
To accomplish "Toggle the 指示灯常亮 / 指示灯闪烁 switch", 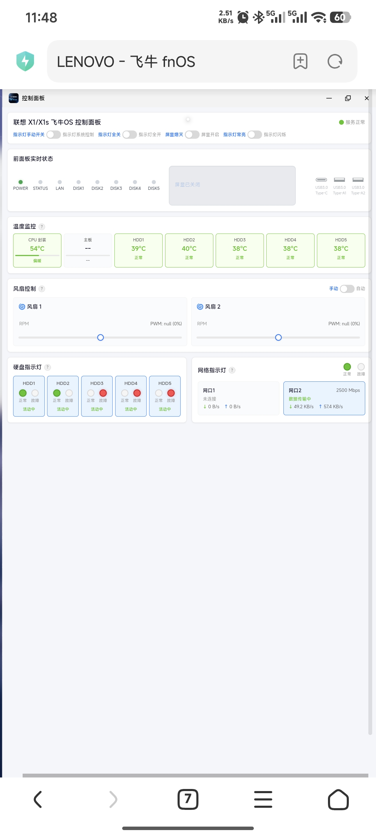I will pos(255,134).
